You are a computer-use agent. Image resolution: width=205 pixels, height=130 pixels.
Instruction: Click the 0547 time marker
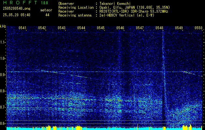point(140,28)
